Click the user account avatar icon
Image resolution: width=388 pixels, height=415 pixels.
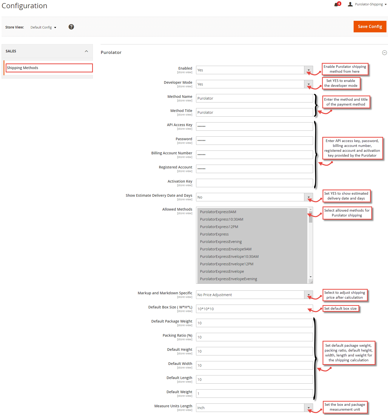tap(350, 4)
